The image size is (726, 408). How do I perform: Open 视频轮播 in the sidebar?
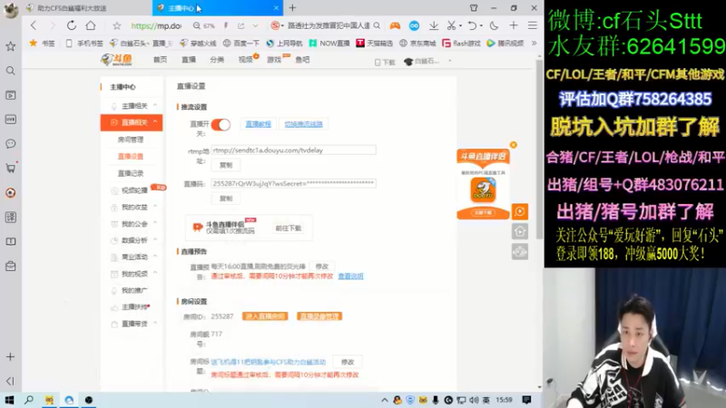134,190
